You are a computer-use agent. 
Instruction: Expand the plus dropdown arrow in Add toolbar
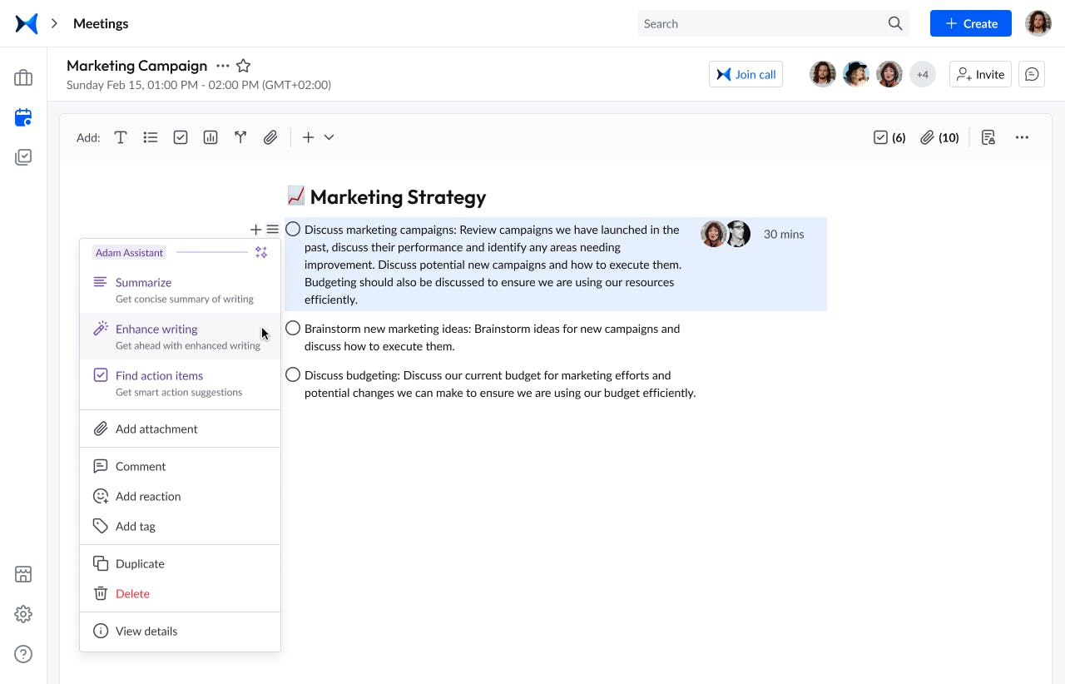pyautogui.click(x=329, y=137)
